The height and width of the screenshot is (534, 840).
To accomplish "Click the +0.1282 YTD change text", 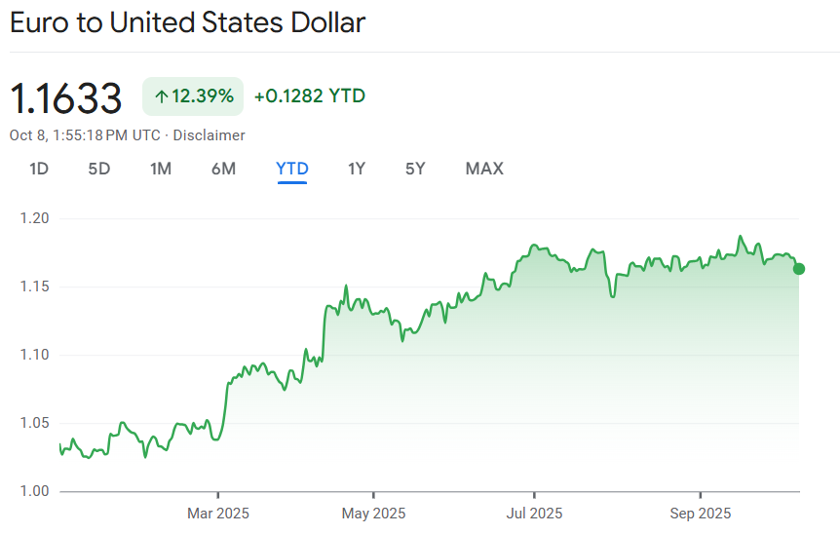I will click(x=310, y=96).
